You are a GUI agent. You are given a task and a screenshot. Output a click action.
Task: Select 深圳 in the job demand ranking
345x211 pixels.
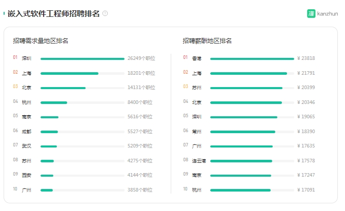(27, 58)
